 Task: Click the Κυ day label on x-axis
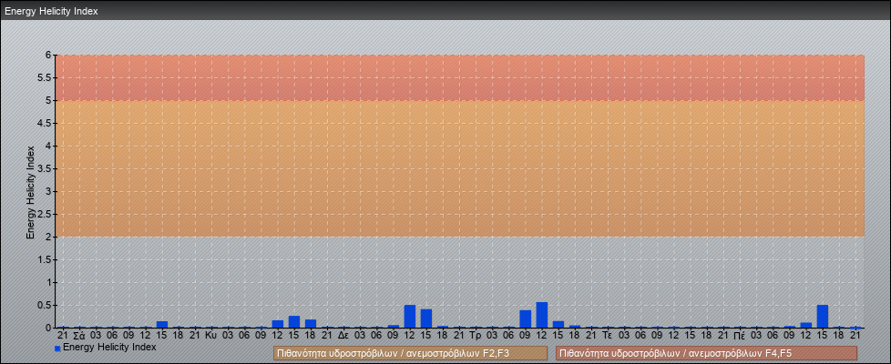click(x=211, y=336)
